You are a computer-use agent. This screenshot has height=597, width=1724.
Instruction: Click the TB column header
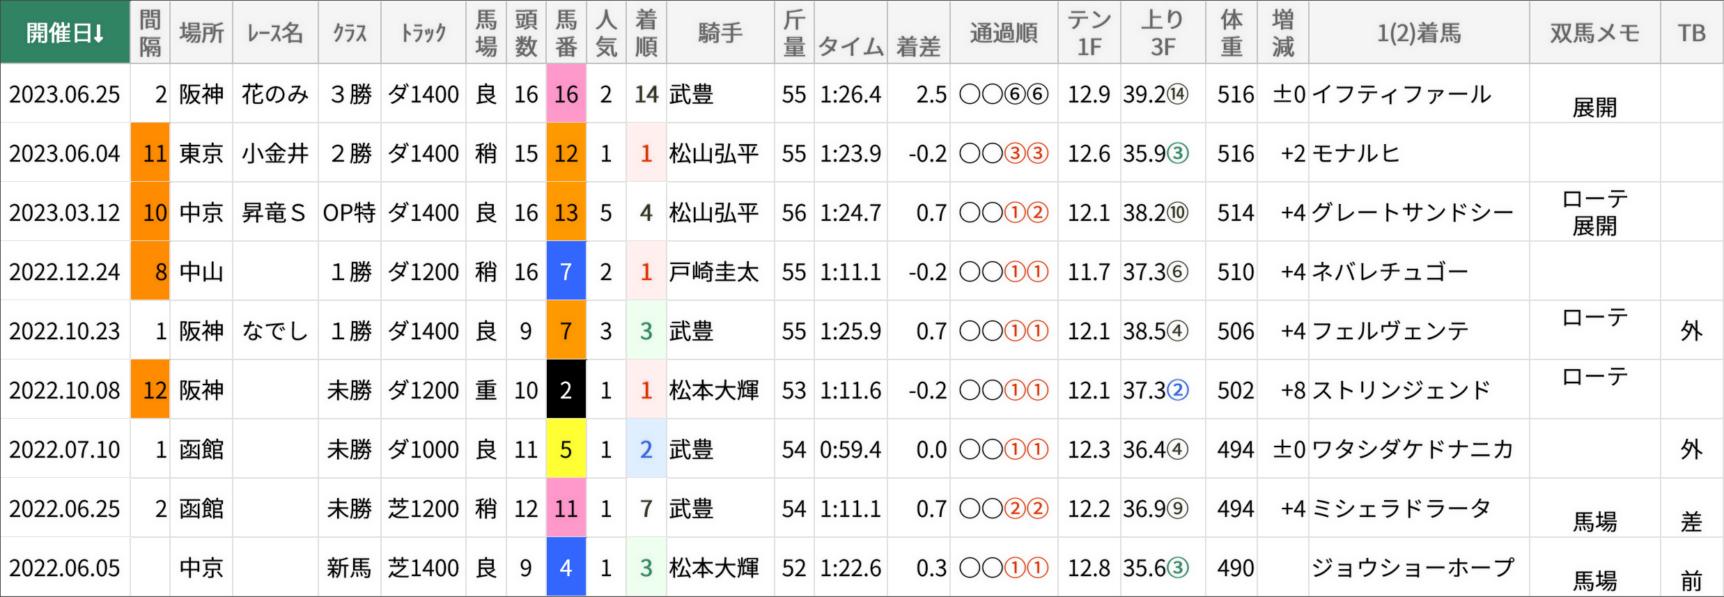[x=1691, y=32]
